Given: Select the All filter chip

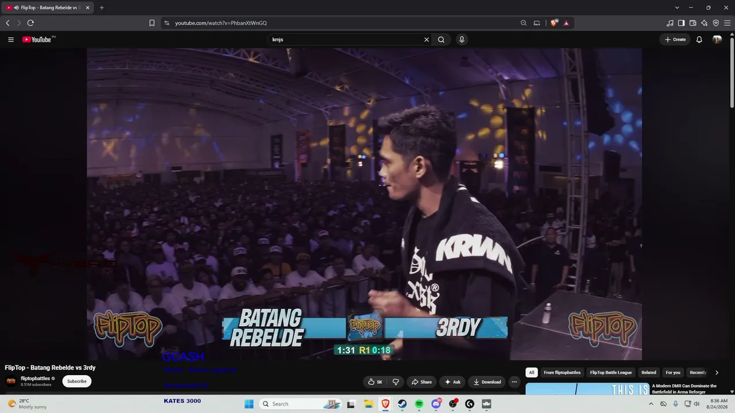Looking at the screenshot, I should click(x=532, y=372).
